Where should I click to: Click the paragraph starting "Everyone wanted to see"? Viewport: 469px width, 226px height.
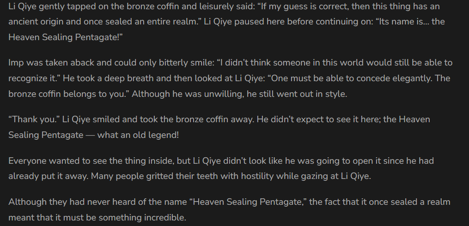(x=221, y=168)
